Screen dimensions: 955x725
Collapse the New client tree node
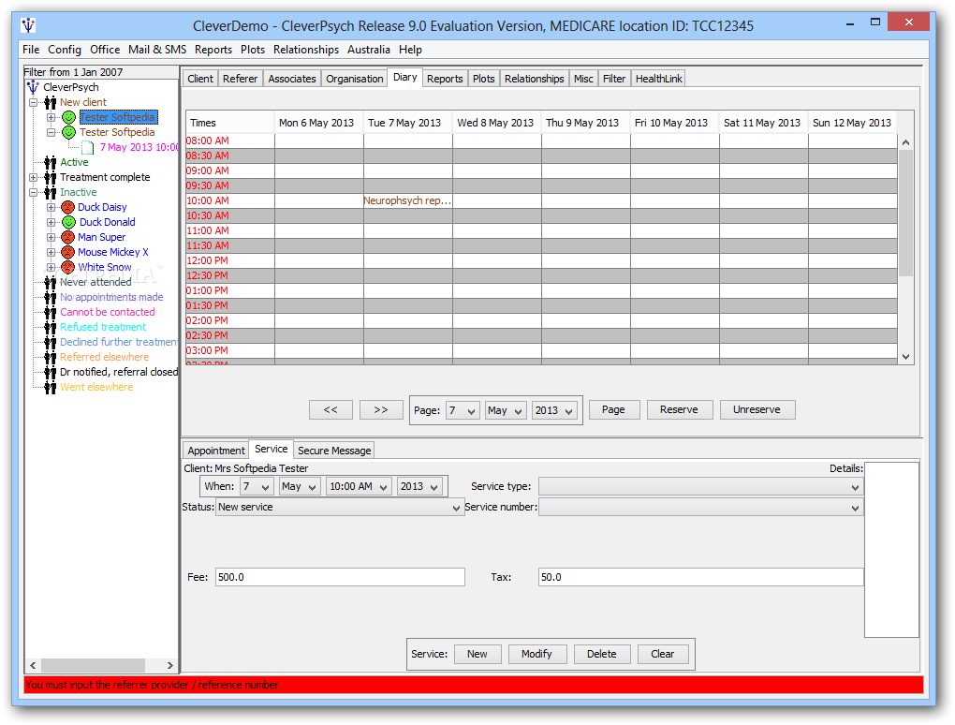tap(34, 102)
